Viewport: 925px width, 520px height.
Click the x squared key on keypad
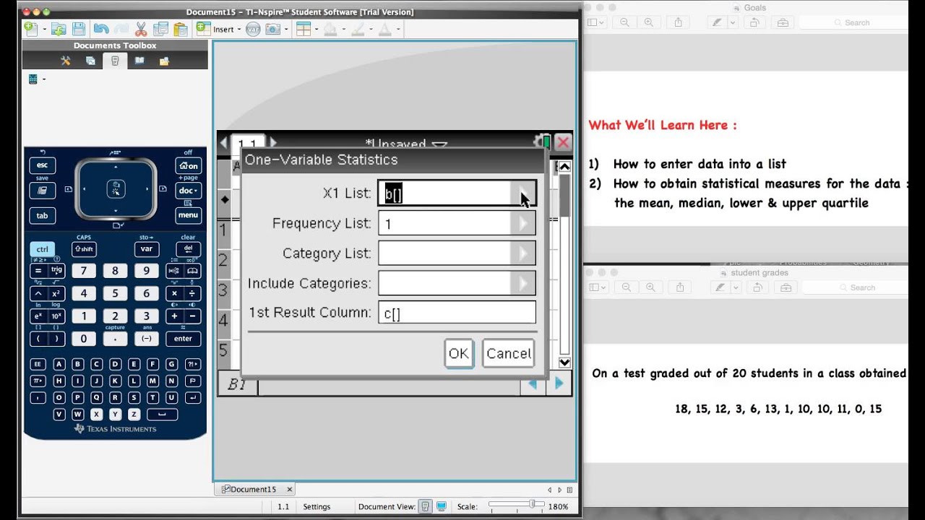point(56,293)
